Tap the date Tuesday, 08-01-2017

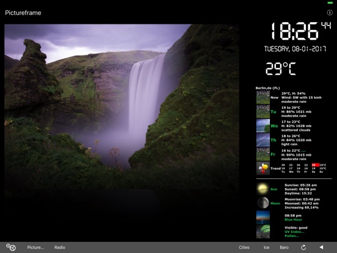295,49
